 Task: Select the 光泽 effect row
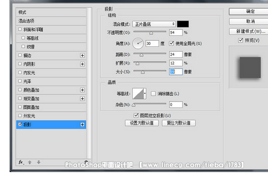(51, 81)
